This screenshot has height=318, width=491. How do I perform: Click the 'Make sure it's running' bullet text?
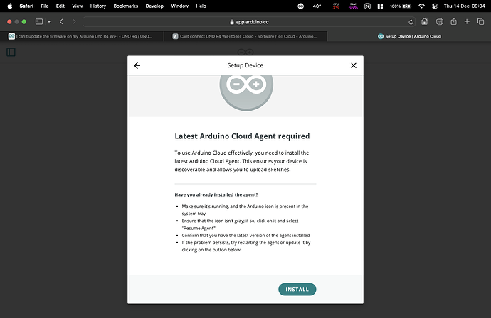pyautogui.click(x=245, y=210)
